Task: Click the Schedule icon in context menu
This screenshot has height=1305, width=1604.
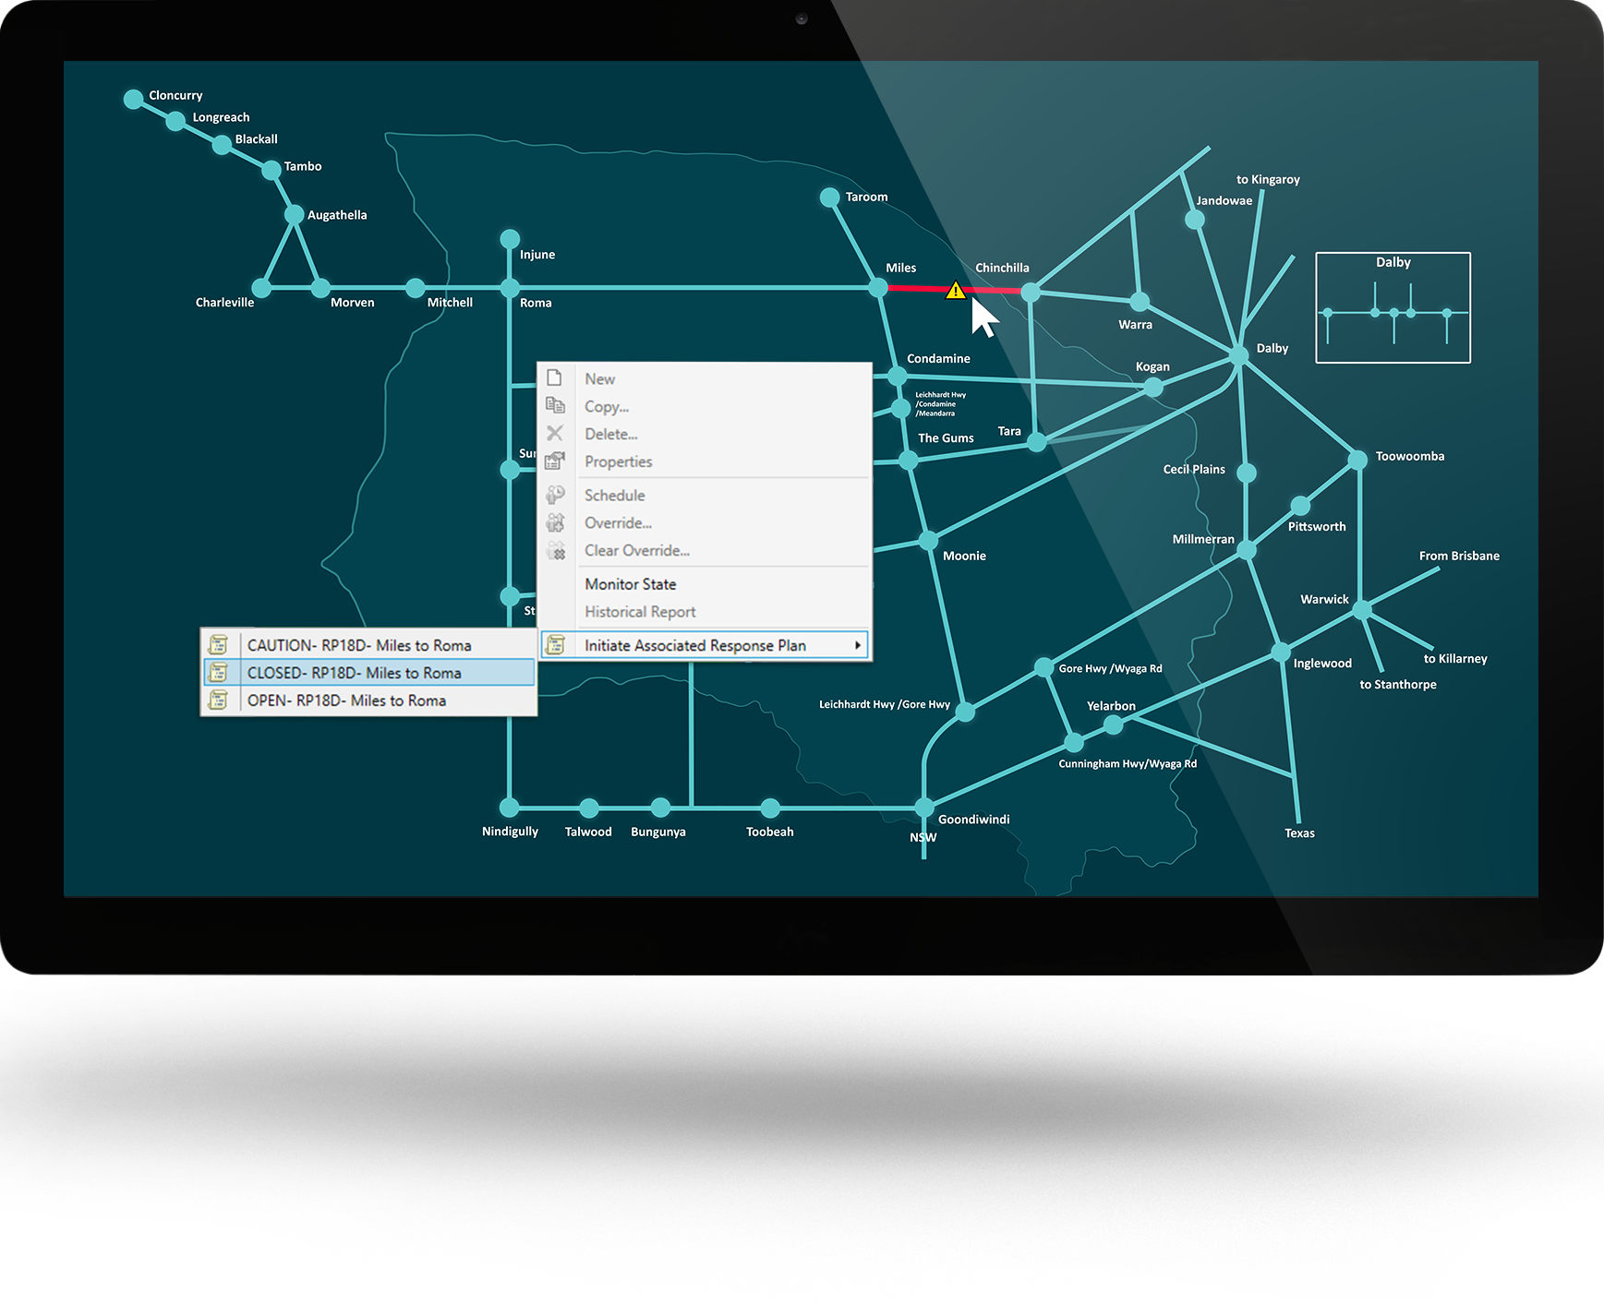Action: [555, 496]
